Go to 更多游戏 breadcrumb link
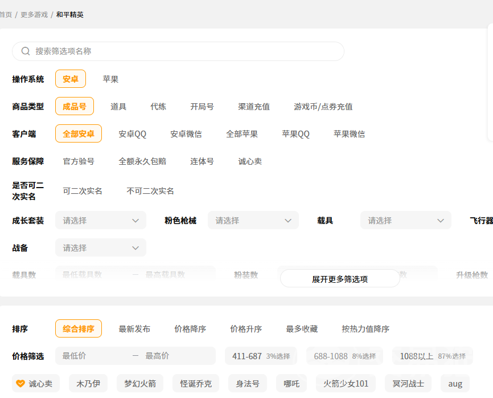The image size is (493, 398). 34,15
